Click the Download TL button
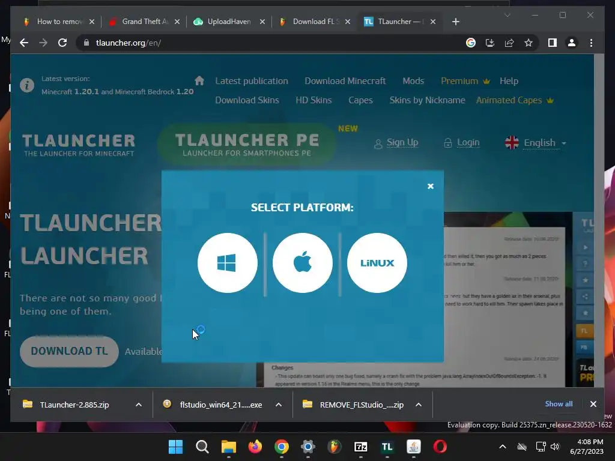 pos(69,351)
